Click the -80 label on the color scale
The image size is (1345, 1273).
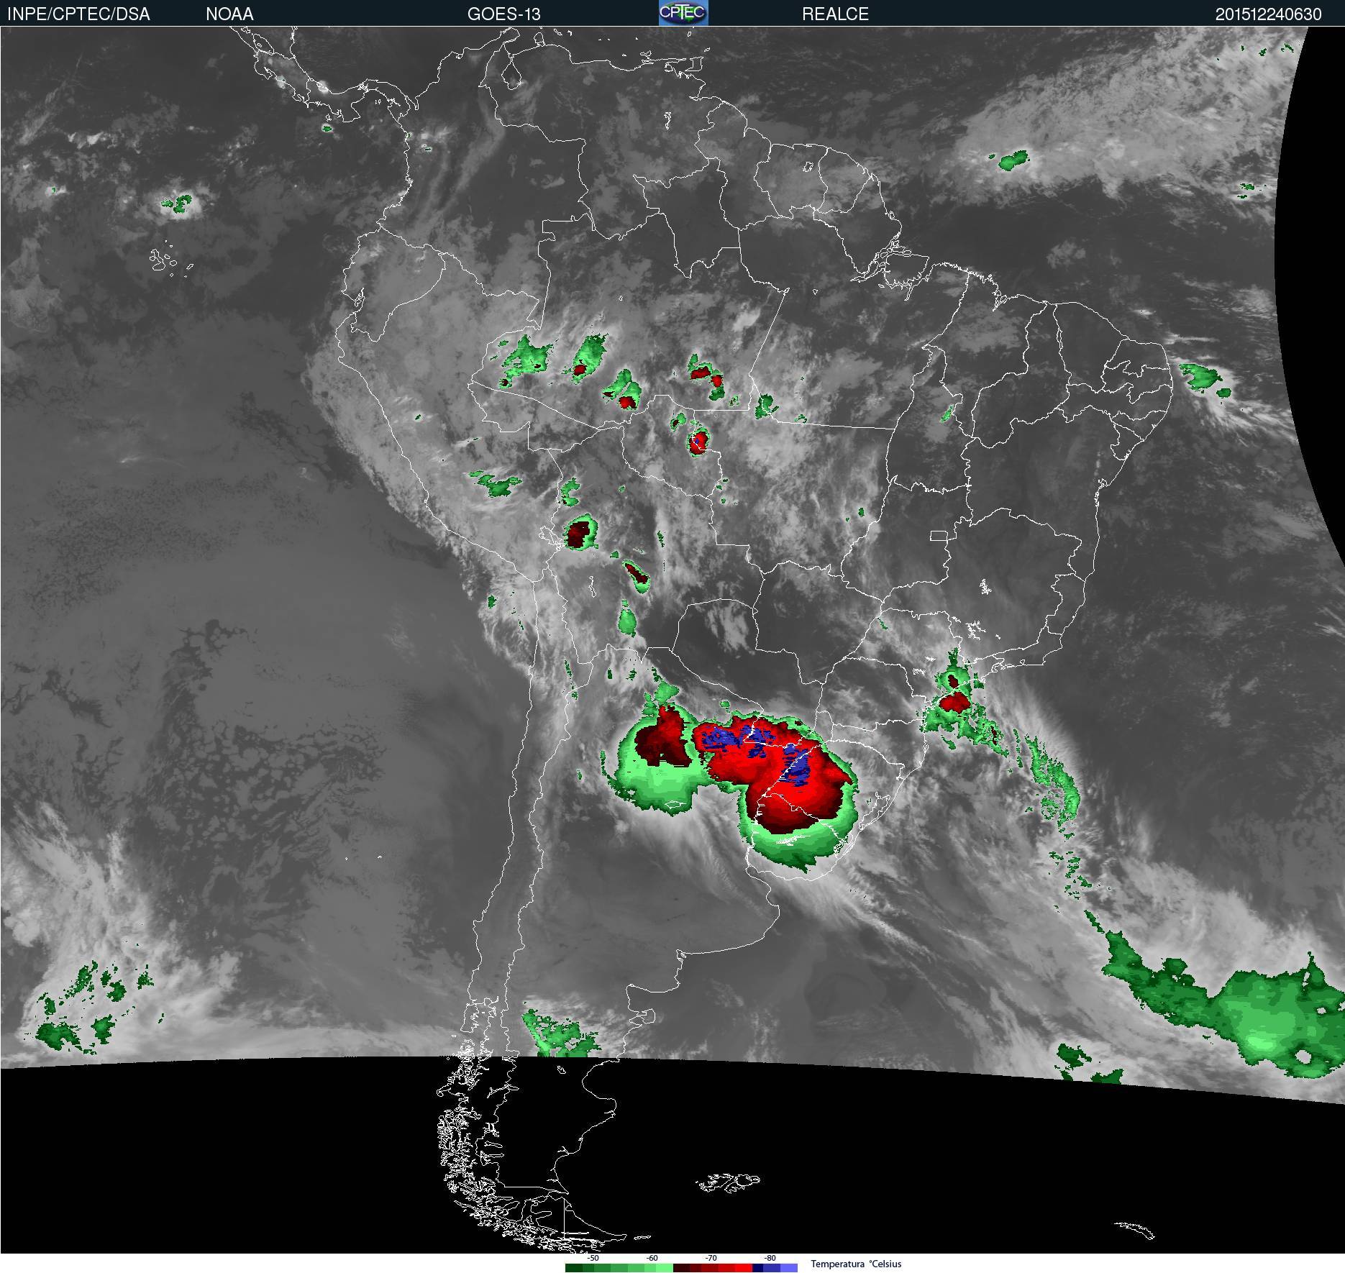pos(770,1258)
